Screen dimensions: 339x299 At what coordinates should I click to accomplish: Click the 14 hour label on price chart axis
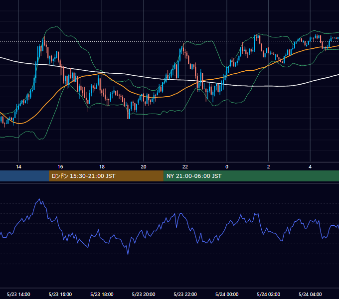(x=18, y=167)
